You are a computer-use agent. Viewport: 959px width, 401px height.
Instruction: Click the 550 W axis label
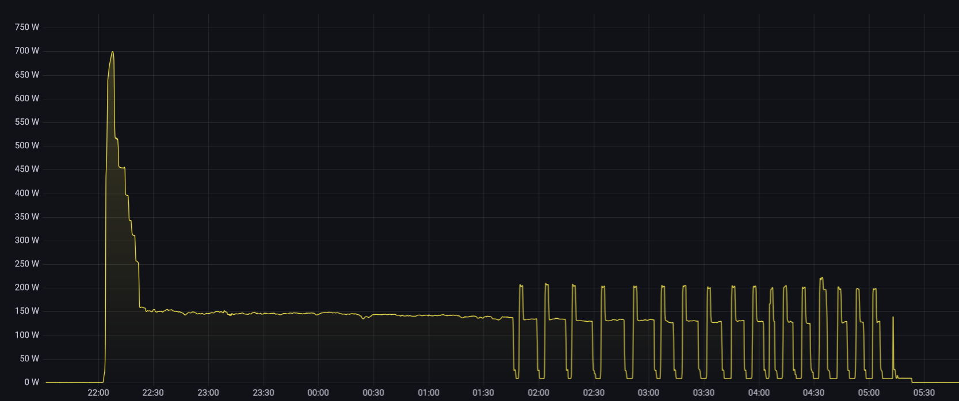pyautogui.click(x=27, y=122)
